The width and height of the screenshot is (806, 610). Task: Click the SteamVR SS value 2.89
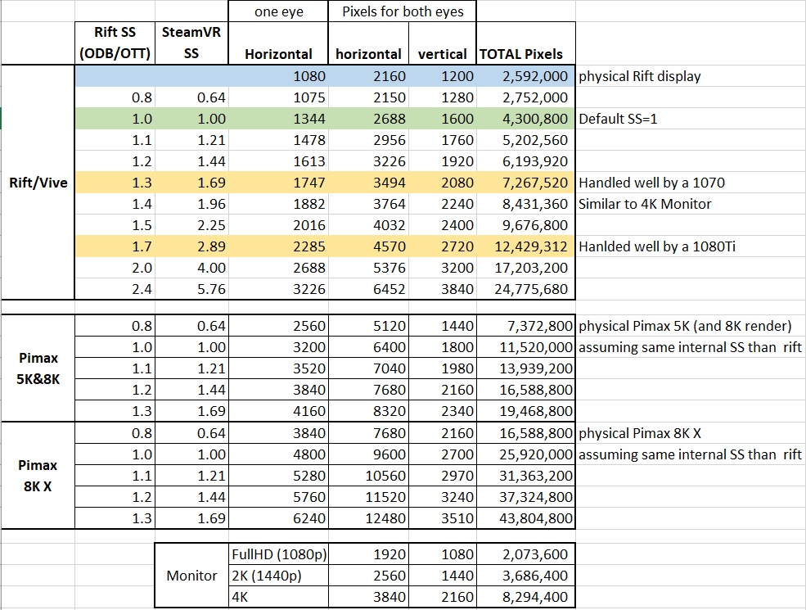click(x=191, y=246)
